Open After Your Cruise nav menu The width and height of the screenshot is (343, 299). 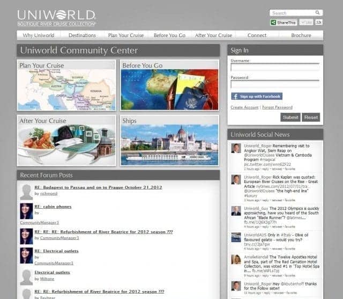[x=213, y=35]
